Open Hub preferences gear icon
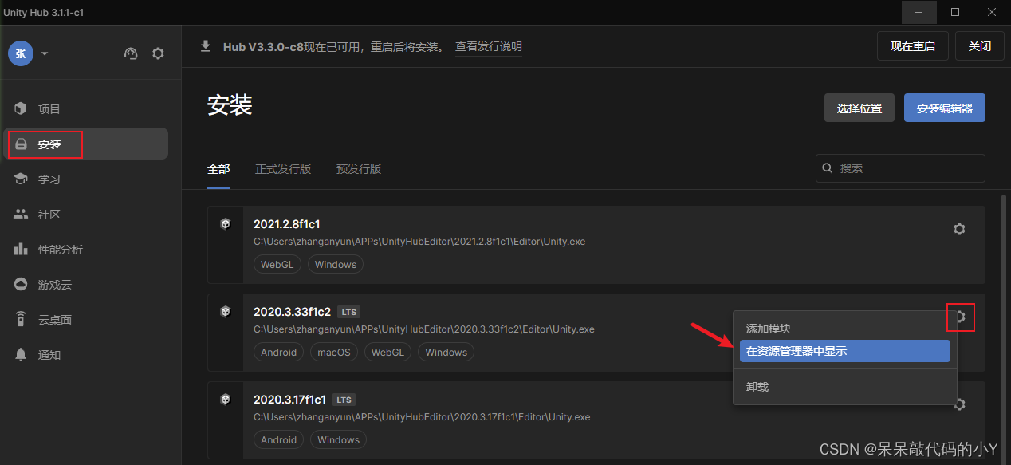The height and width of the screenshot is (465, 1011). [x=158, y=53]
